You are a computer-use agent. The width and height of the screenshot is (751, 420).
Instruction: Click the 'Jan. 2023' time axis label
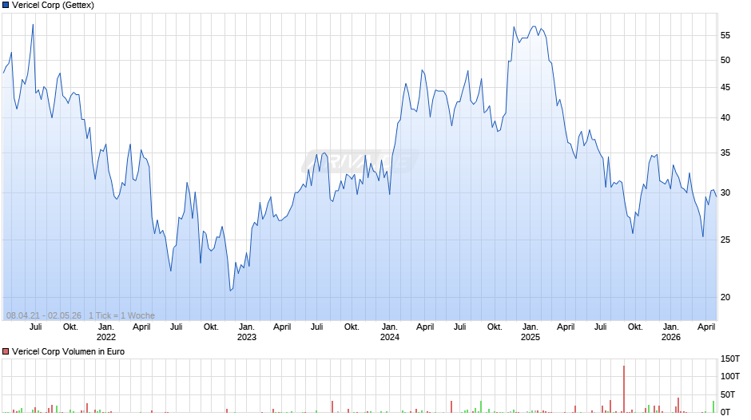pyautogui.click(x=247, y=332)
